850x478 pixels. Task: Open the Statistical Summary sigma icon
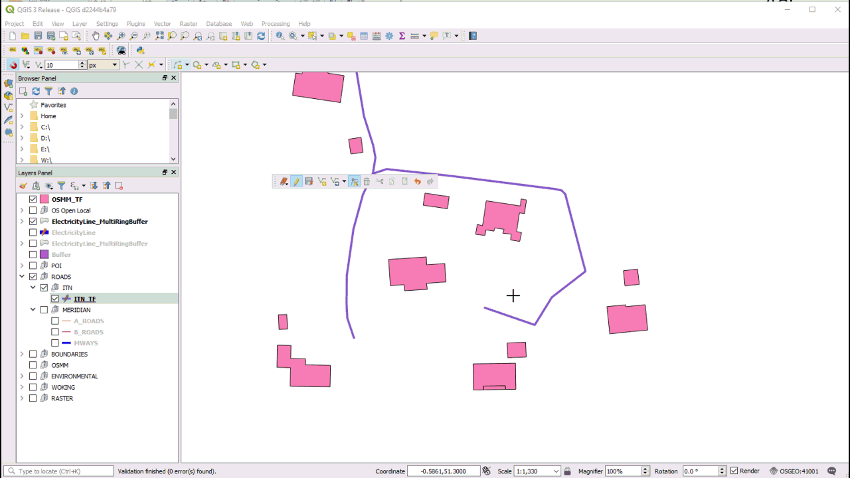(x=402, y=36)
